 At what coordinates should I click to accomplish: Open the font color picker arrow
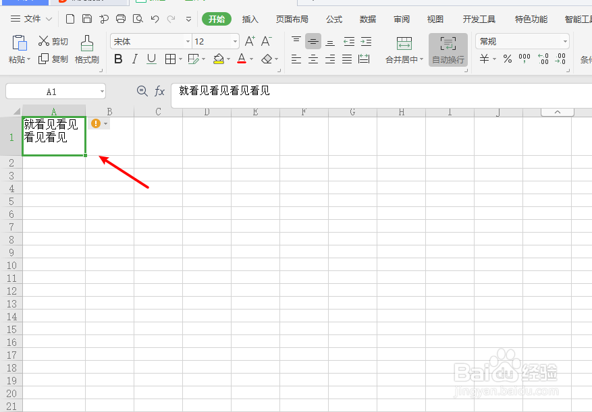(250, 59)
